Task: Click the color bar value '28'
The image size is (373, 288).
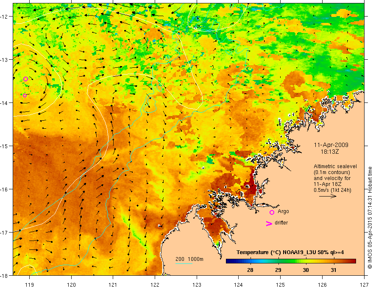Action: pos(250,270)
